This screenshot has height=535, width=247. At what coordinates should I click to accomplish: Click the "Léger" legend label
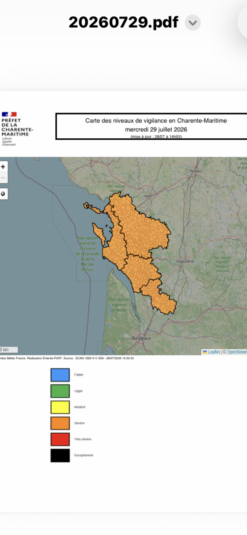[x=78, y=391]
